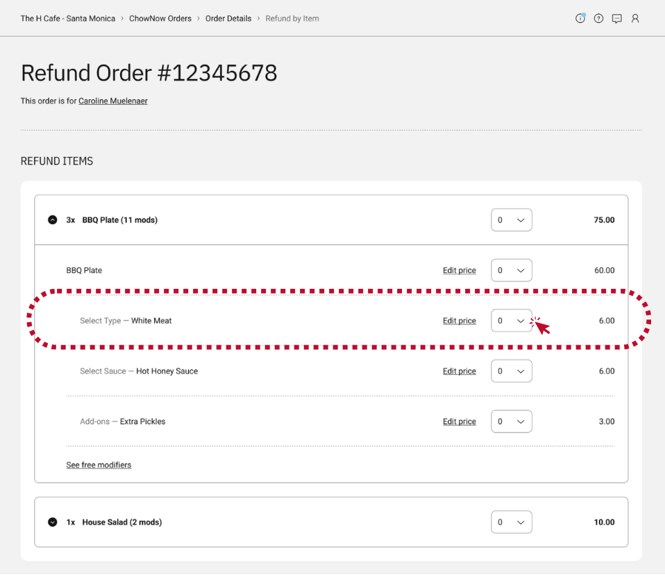Screen dimensions: 665x575
Task: Go to ChowNow Orders breadcrumb
Action: (x=160, y=19)
